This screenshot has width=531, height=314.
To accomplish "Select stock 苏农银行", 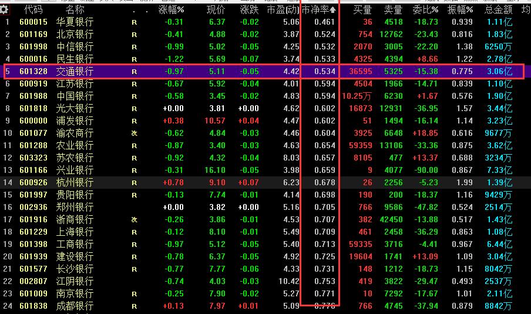I will (75, 158).
